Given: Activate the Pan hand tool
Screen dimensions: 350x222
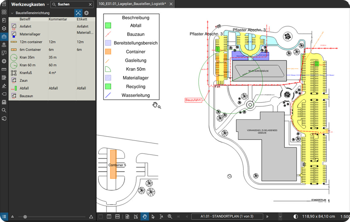Looking at the screenshot, I should 145,216.
